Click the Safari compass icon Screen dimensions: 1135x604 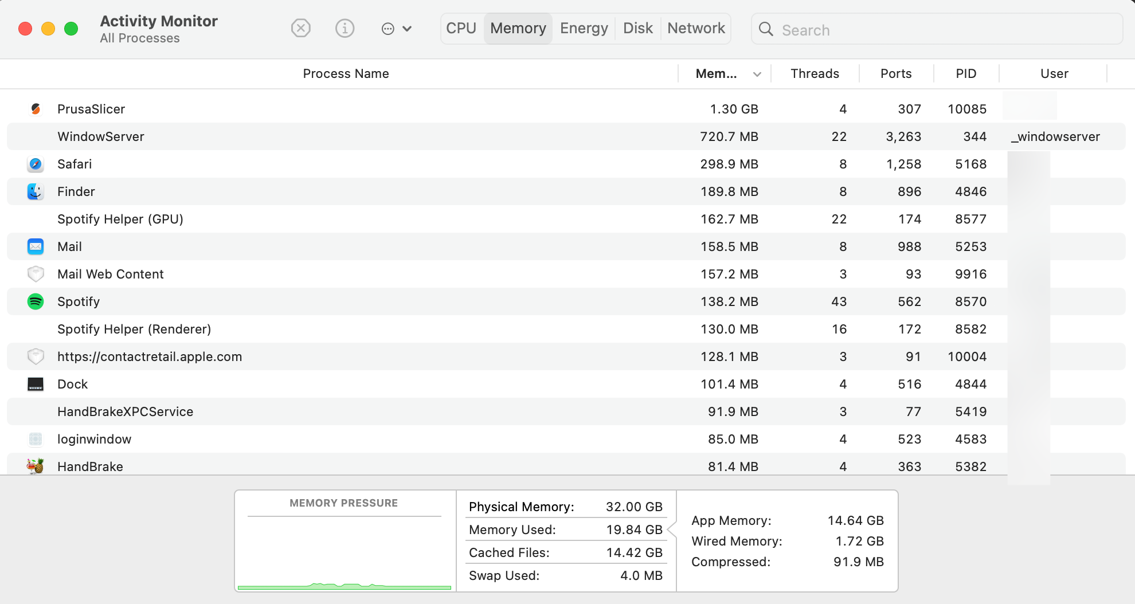point(36,164)
